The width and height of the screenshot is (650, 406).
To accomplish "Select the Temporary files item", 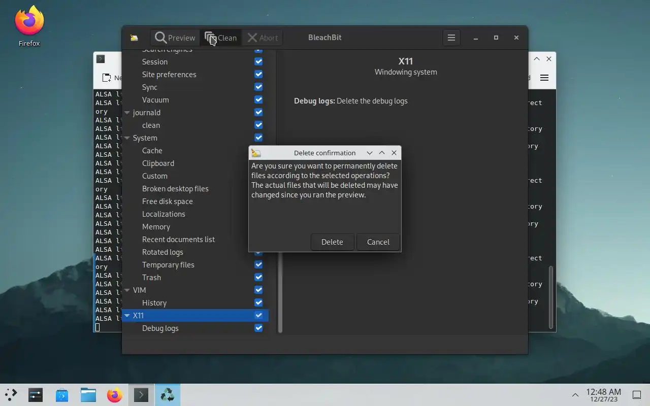I will pos(168,264).
